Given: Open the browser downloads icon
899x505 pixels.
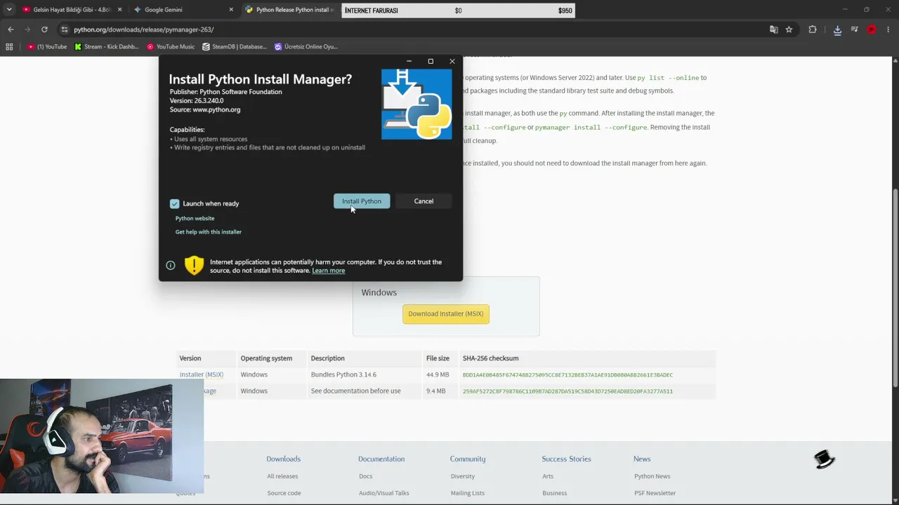Looking at the screenshot, I should 837,29.
